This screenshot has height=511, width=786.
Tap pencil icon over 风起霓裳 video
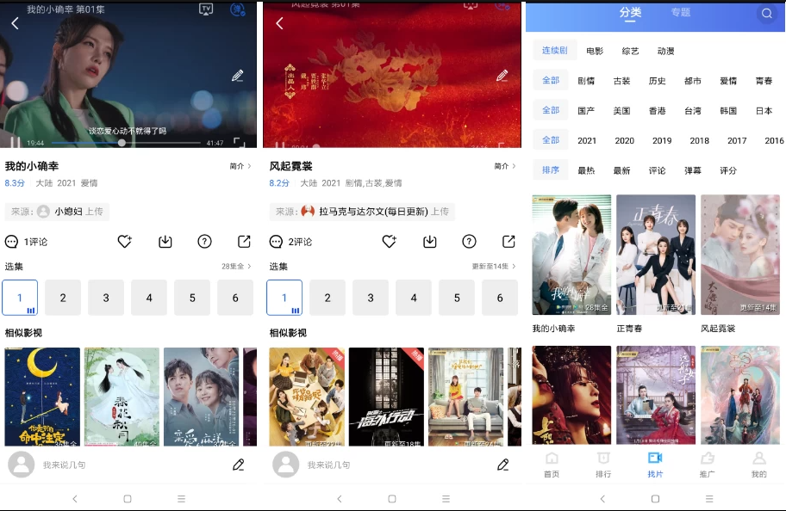point(502,76)
